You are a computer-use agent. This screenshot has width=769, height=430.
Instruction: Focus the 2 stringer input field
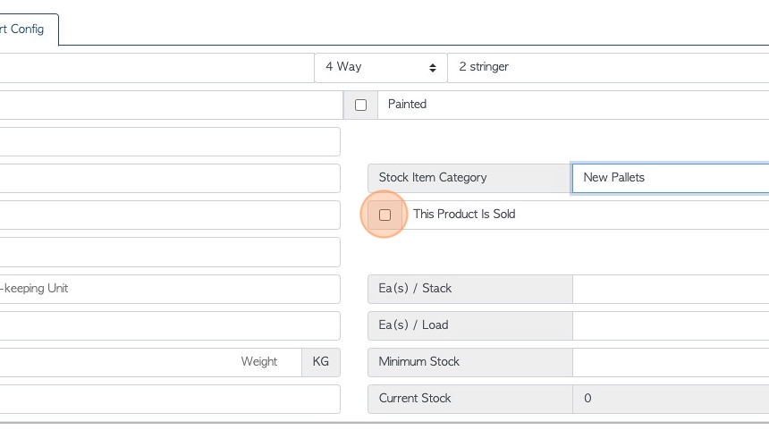[608, 68]
